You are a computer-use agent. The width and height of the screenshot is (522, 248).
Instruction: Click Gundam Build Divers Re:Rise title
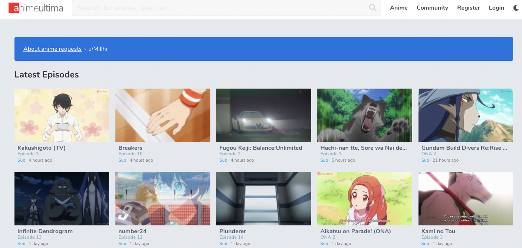click(x=464, y=148)
